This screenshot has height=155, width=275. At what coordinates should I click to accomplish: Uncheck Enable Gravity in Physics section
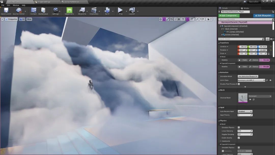click(239, 138)
